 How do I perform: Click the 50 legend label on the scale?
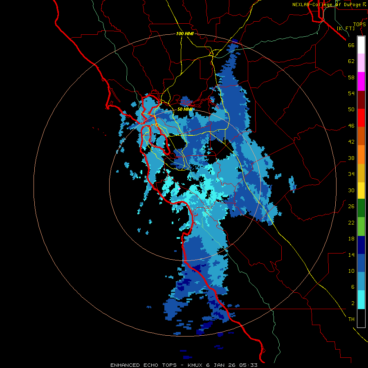click(351, 110)
